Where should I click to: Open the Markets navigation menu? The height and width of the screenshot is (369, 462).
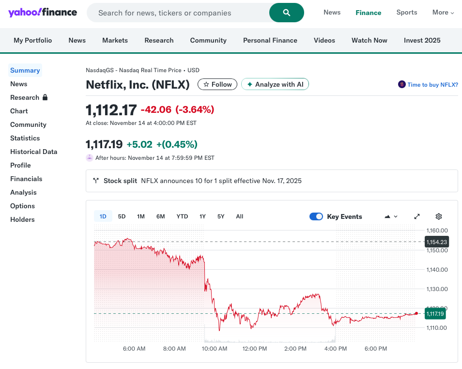pyautogui.click(x=115, y=40)
